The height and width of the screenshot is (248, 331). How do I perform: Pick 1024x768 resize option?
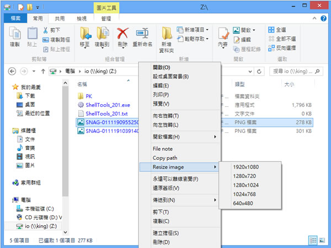coord(250,194)
